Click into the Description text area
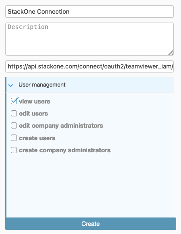 point(89,39)
